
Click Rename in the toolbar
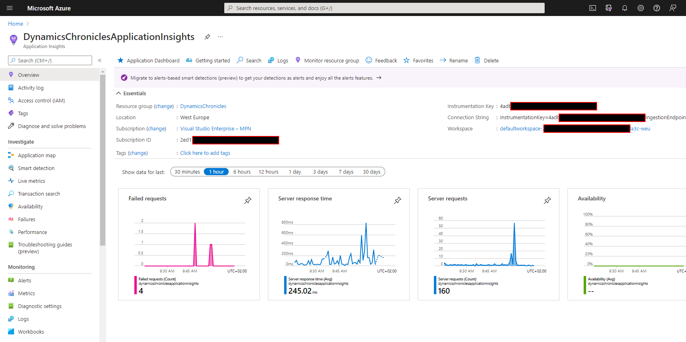click(x=454, y=60)
